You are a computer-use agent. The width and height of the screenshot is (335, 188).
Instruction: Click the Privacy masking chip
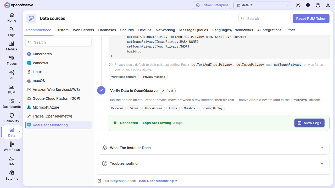tap(154, 77)
